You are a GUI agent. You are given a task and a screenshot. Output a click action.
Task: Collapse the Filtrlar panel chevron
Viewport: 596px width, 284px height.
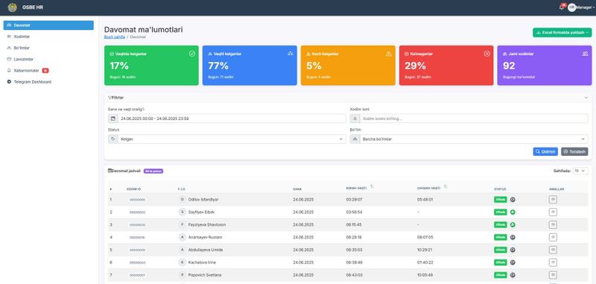(x=586, y=98)
